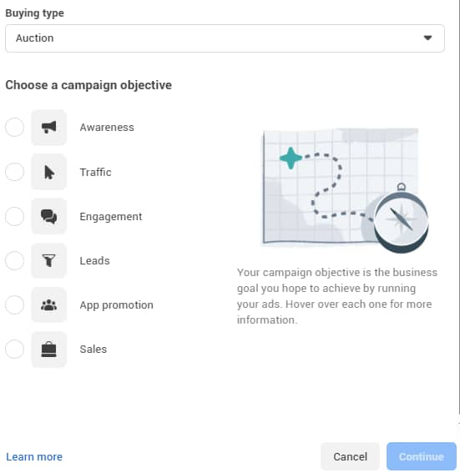Click the Sales objective label
This screenshot has height=473, width=460.
point(94,350)
